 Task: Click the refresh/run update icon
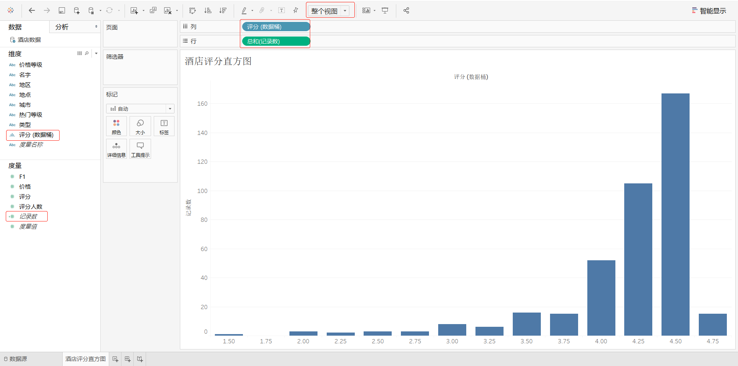point(110,10)
